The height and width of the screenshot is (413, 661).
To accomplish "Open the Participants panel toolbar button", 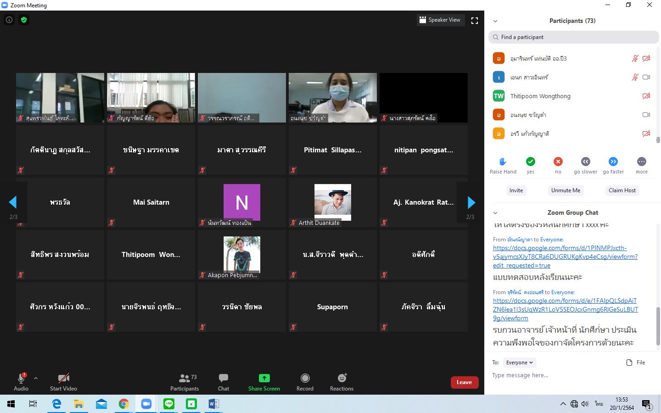I will (185, 382).
